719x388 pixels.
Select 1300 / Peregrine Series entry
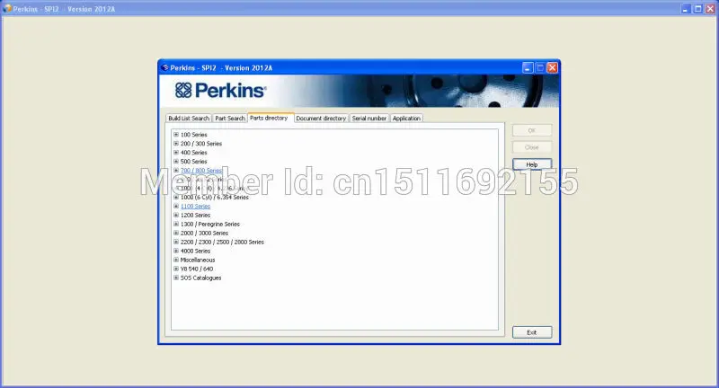pyautogui.click(x=210, y=224)
